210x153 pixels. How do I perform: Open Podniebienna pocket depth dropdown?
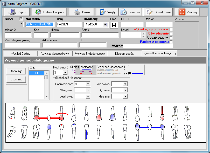click(88, 84)
